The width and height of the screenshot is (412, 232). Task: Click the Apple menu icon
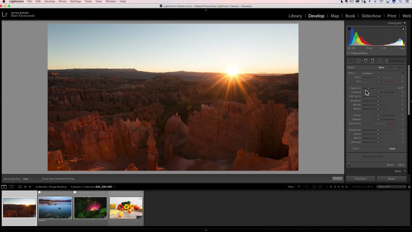pos(3,1)
